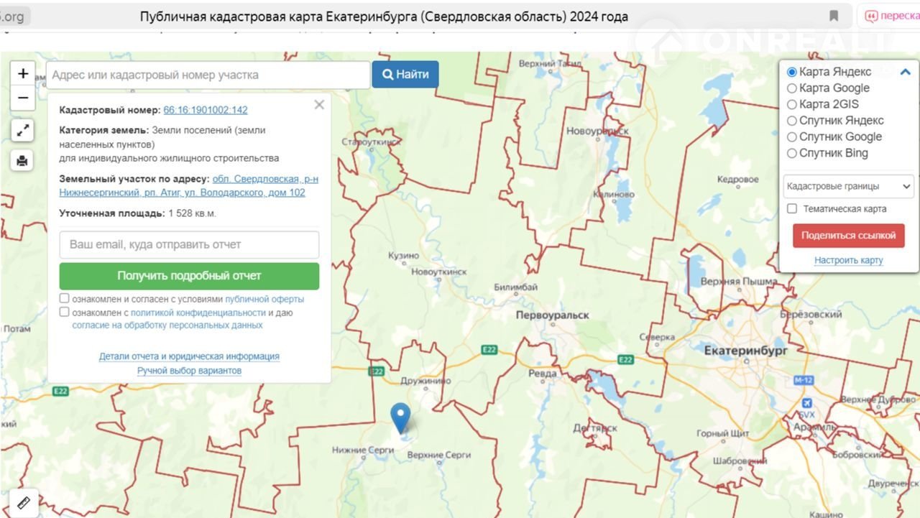Image resolution: width=920 pixels, height=518 pixels.
Task: Click Получить подробный отчет button
Action: tap(189, 276)
